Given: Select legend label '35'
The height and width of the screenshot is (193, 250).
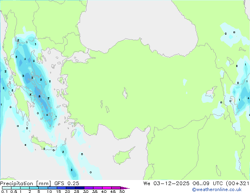Looking at the screenshot, I should click(95, 191).
